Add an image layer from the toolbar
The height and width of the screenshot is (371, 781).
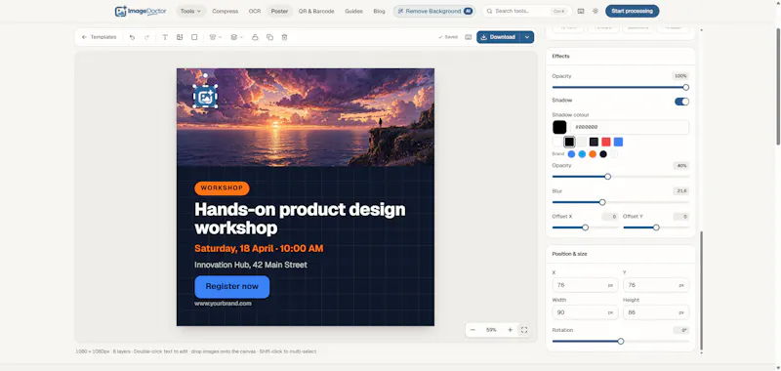(180, 37)
